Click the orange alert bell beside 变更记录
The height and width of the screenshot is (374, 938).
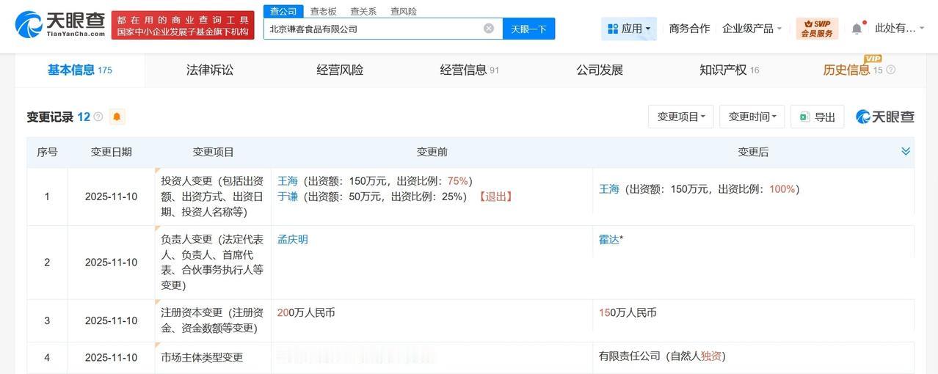(x=117, y=117)
